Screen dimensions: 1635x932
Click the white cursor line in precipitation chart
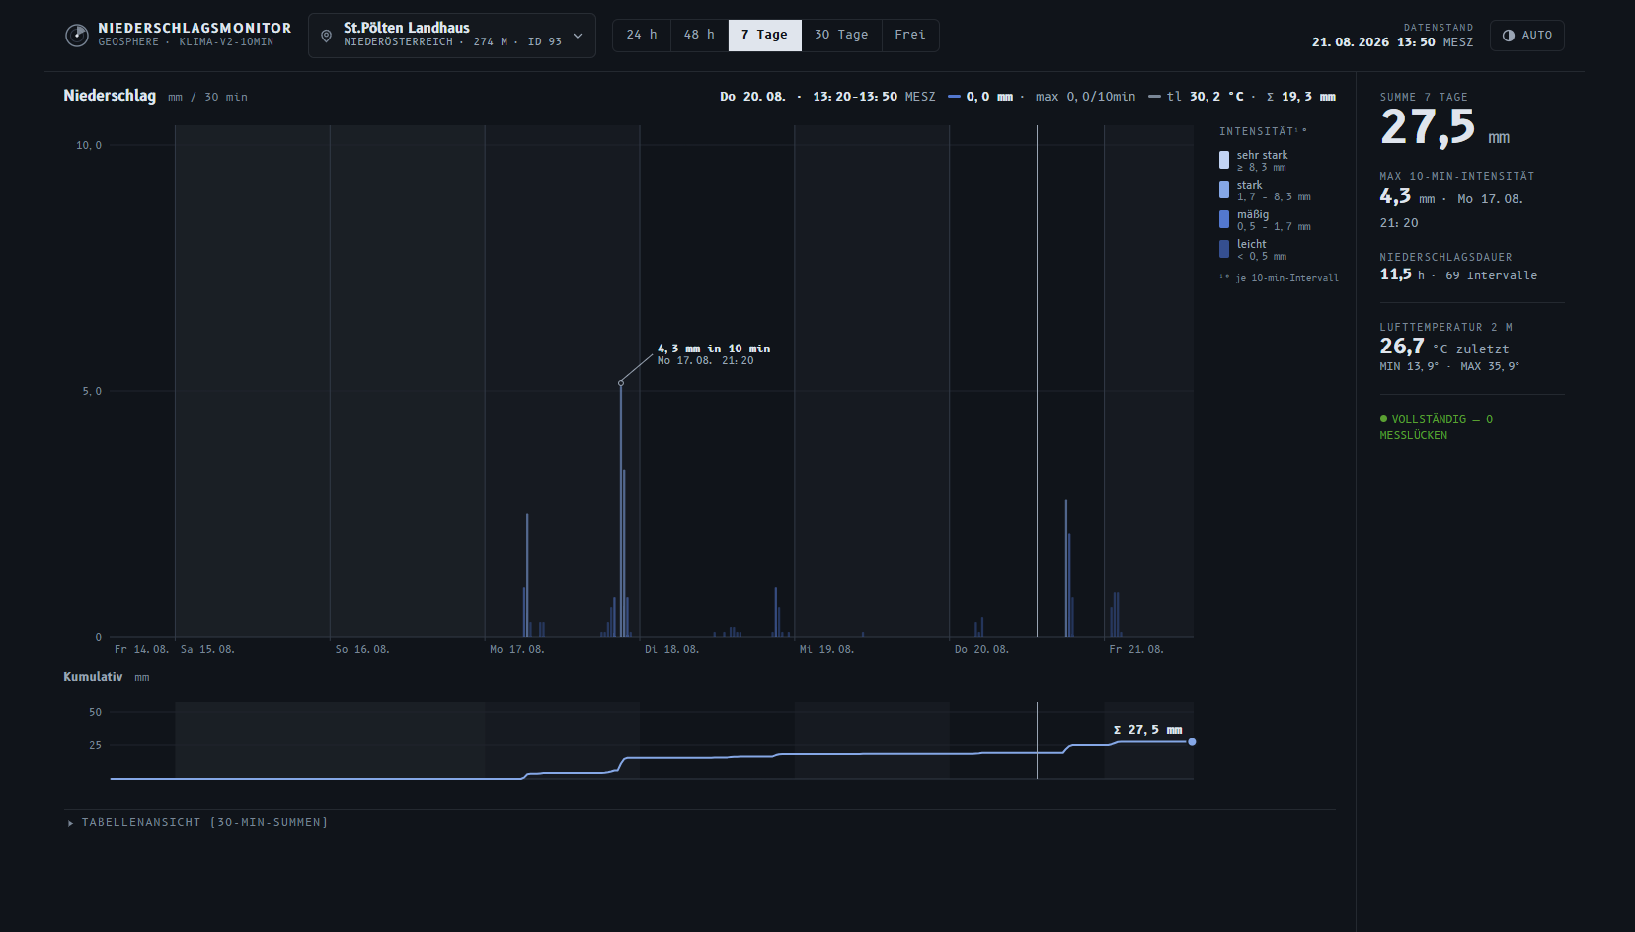[1037, 381]
